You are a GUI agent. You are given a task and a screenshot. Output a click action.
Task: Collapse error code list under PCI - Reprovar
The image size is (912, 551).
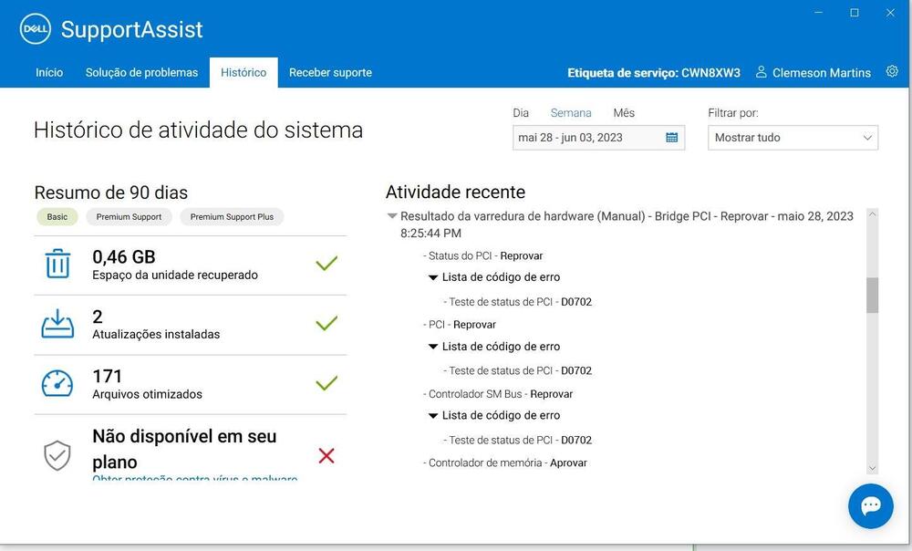432,347
